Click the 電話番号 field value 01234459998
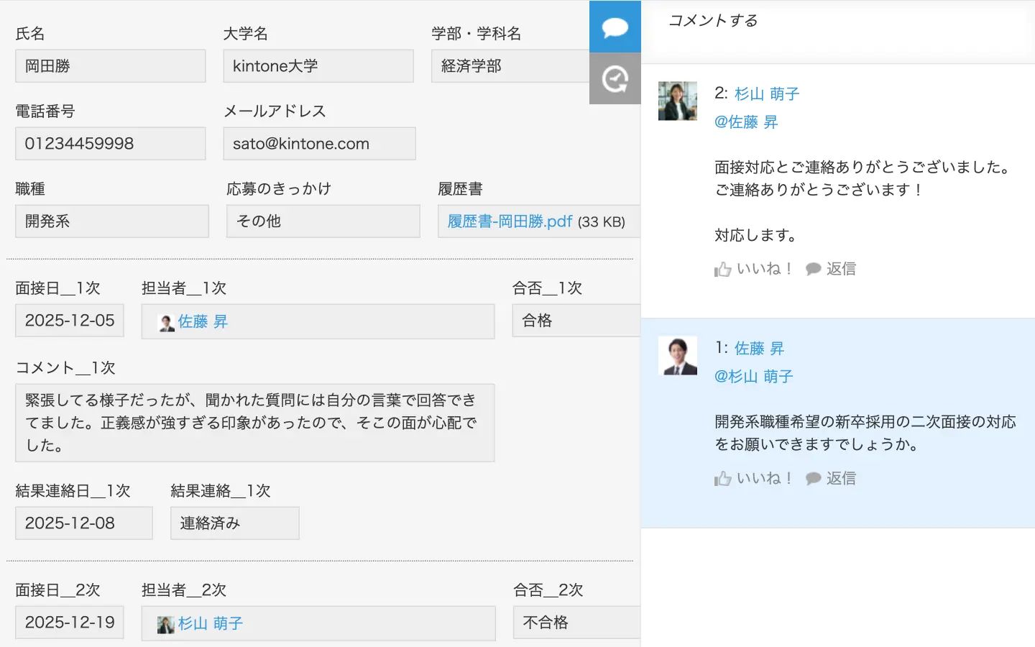Screen dimensions: 1035x647 coord(110,144)
